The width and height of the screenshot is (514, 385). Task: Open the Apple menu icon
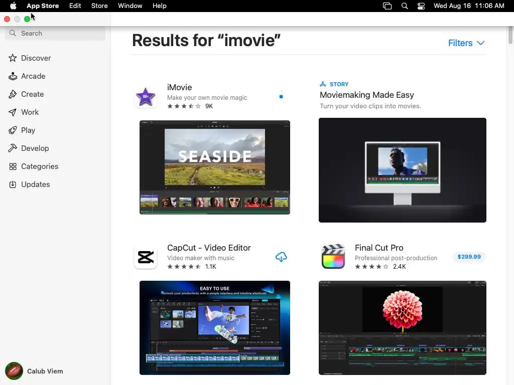(13, 6)
